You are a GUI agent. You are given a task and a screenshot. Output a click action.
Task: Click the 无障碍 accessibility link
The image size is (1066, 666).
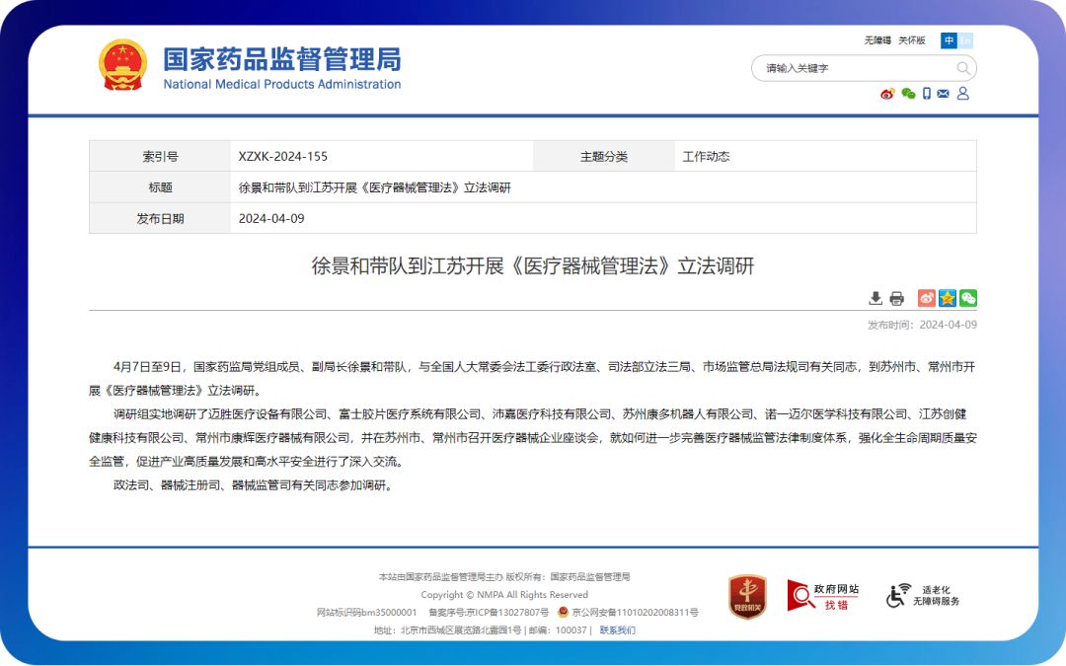tap(877, 40)
